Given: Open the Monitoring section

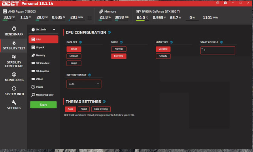Looking at the screenshot, I should coord(14,77).
